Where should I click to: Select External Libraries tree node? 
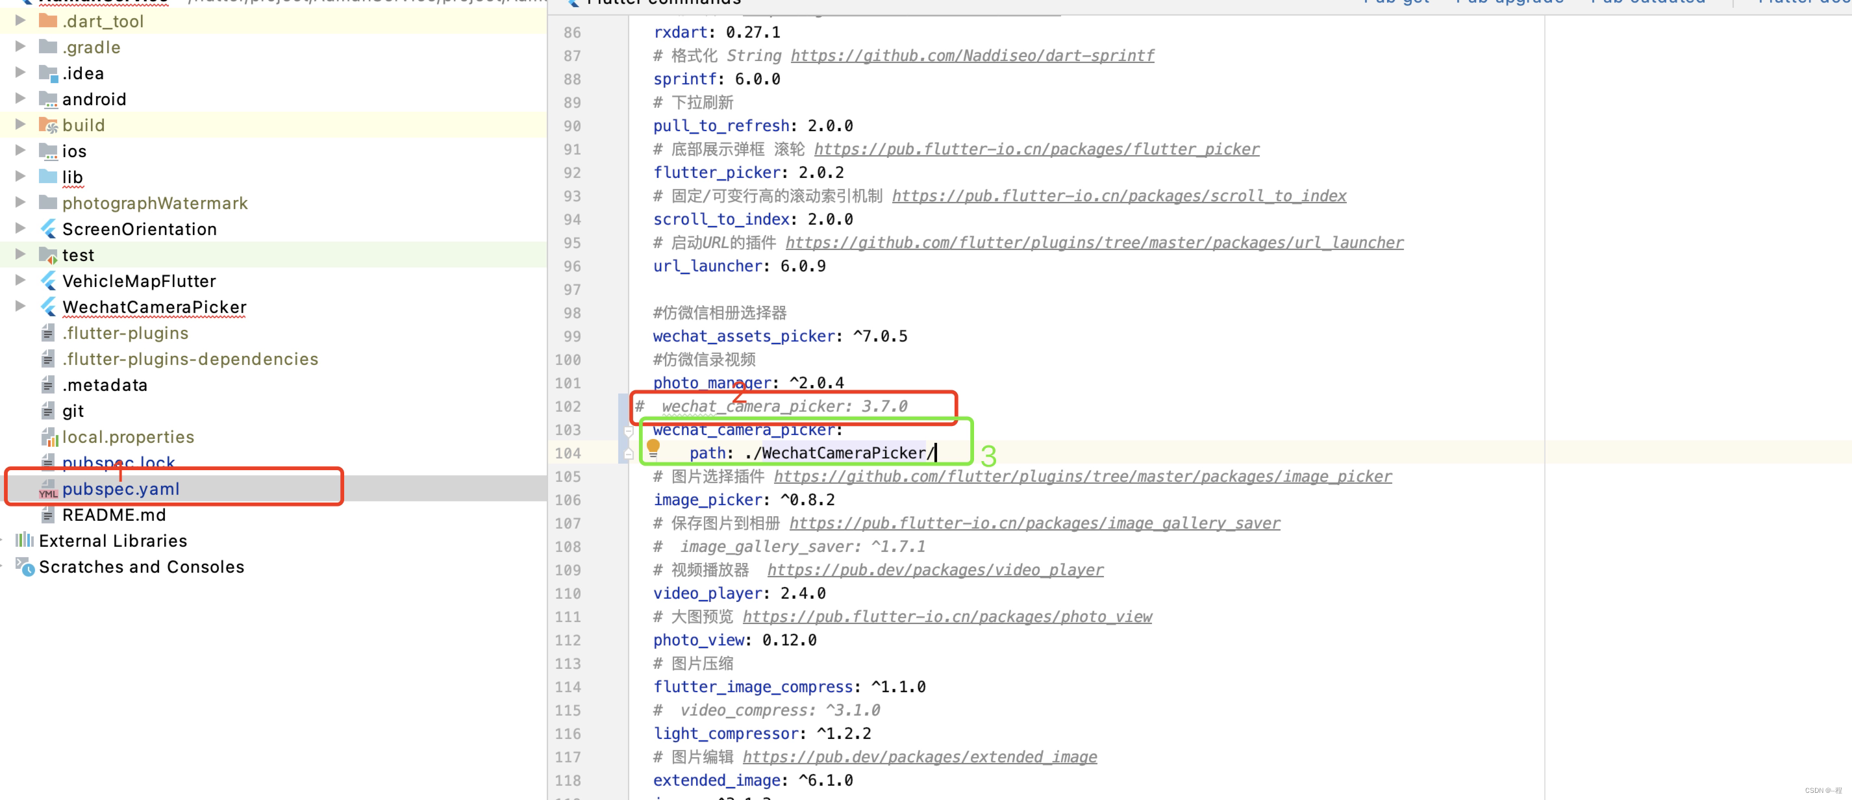pyautogui.click(x=113, y=540)
